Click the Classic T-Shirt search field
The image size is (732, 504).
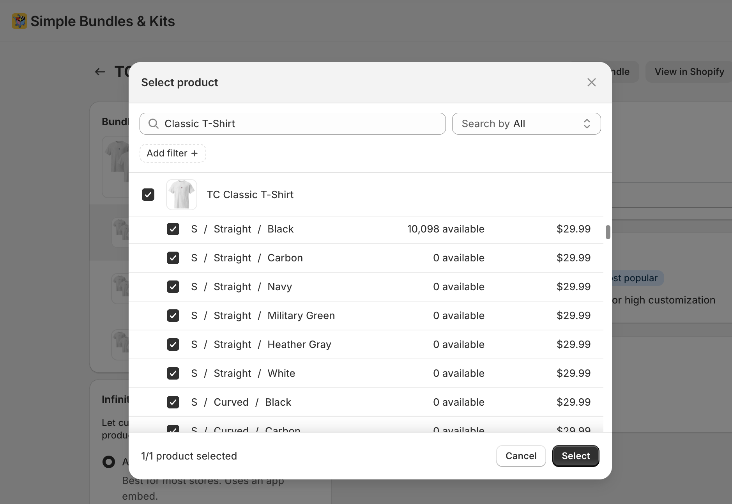[x=292, y=124]
